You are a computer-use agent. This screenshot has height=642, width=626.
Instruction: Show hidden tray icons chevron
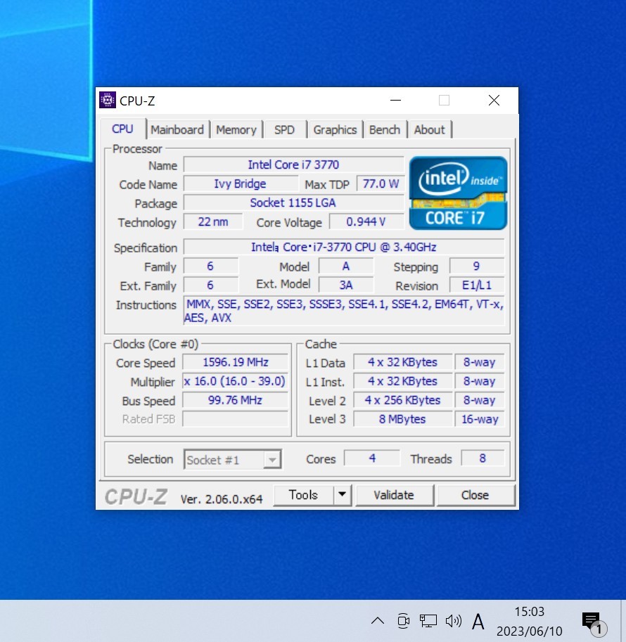[377, 621]
